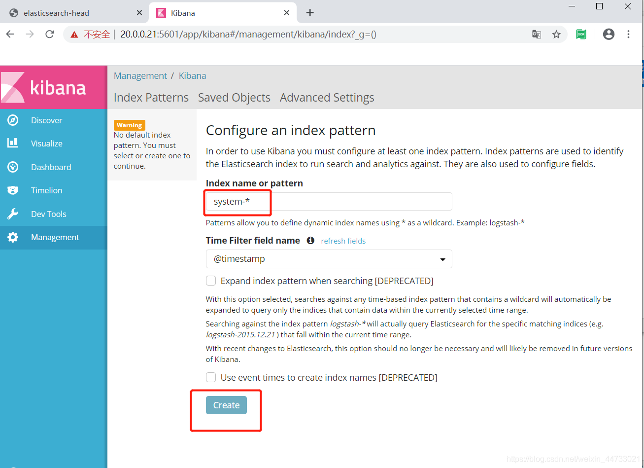Bookmark page with star icon

pyautogui.click(x=556, y=34)
